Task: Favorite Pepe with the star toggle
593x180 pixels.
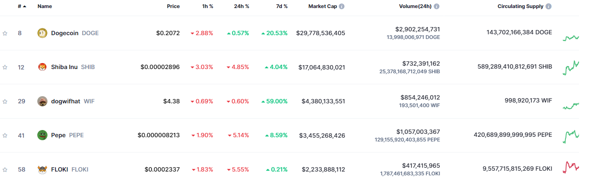Action: (x=5, y=136)
